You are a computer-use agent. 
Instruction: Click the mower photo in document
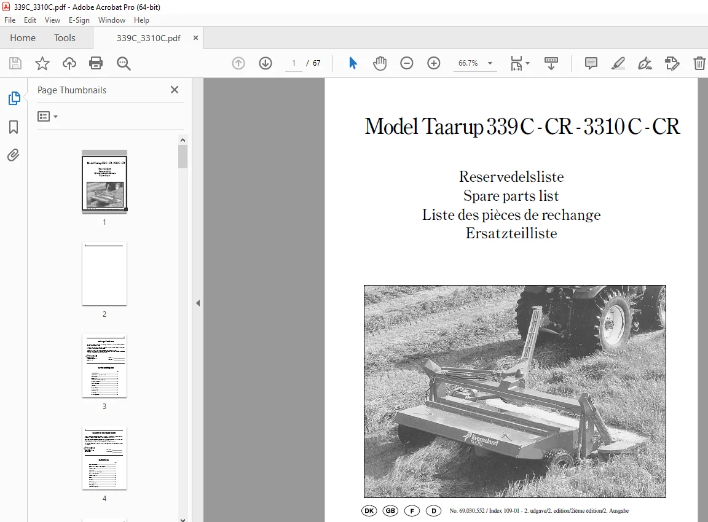515,391
